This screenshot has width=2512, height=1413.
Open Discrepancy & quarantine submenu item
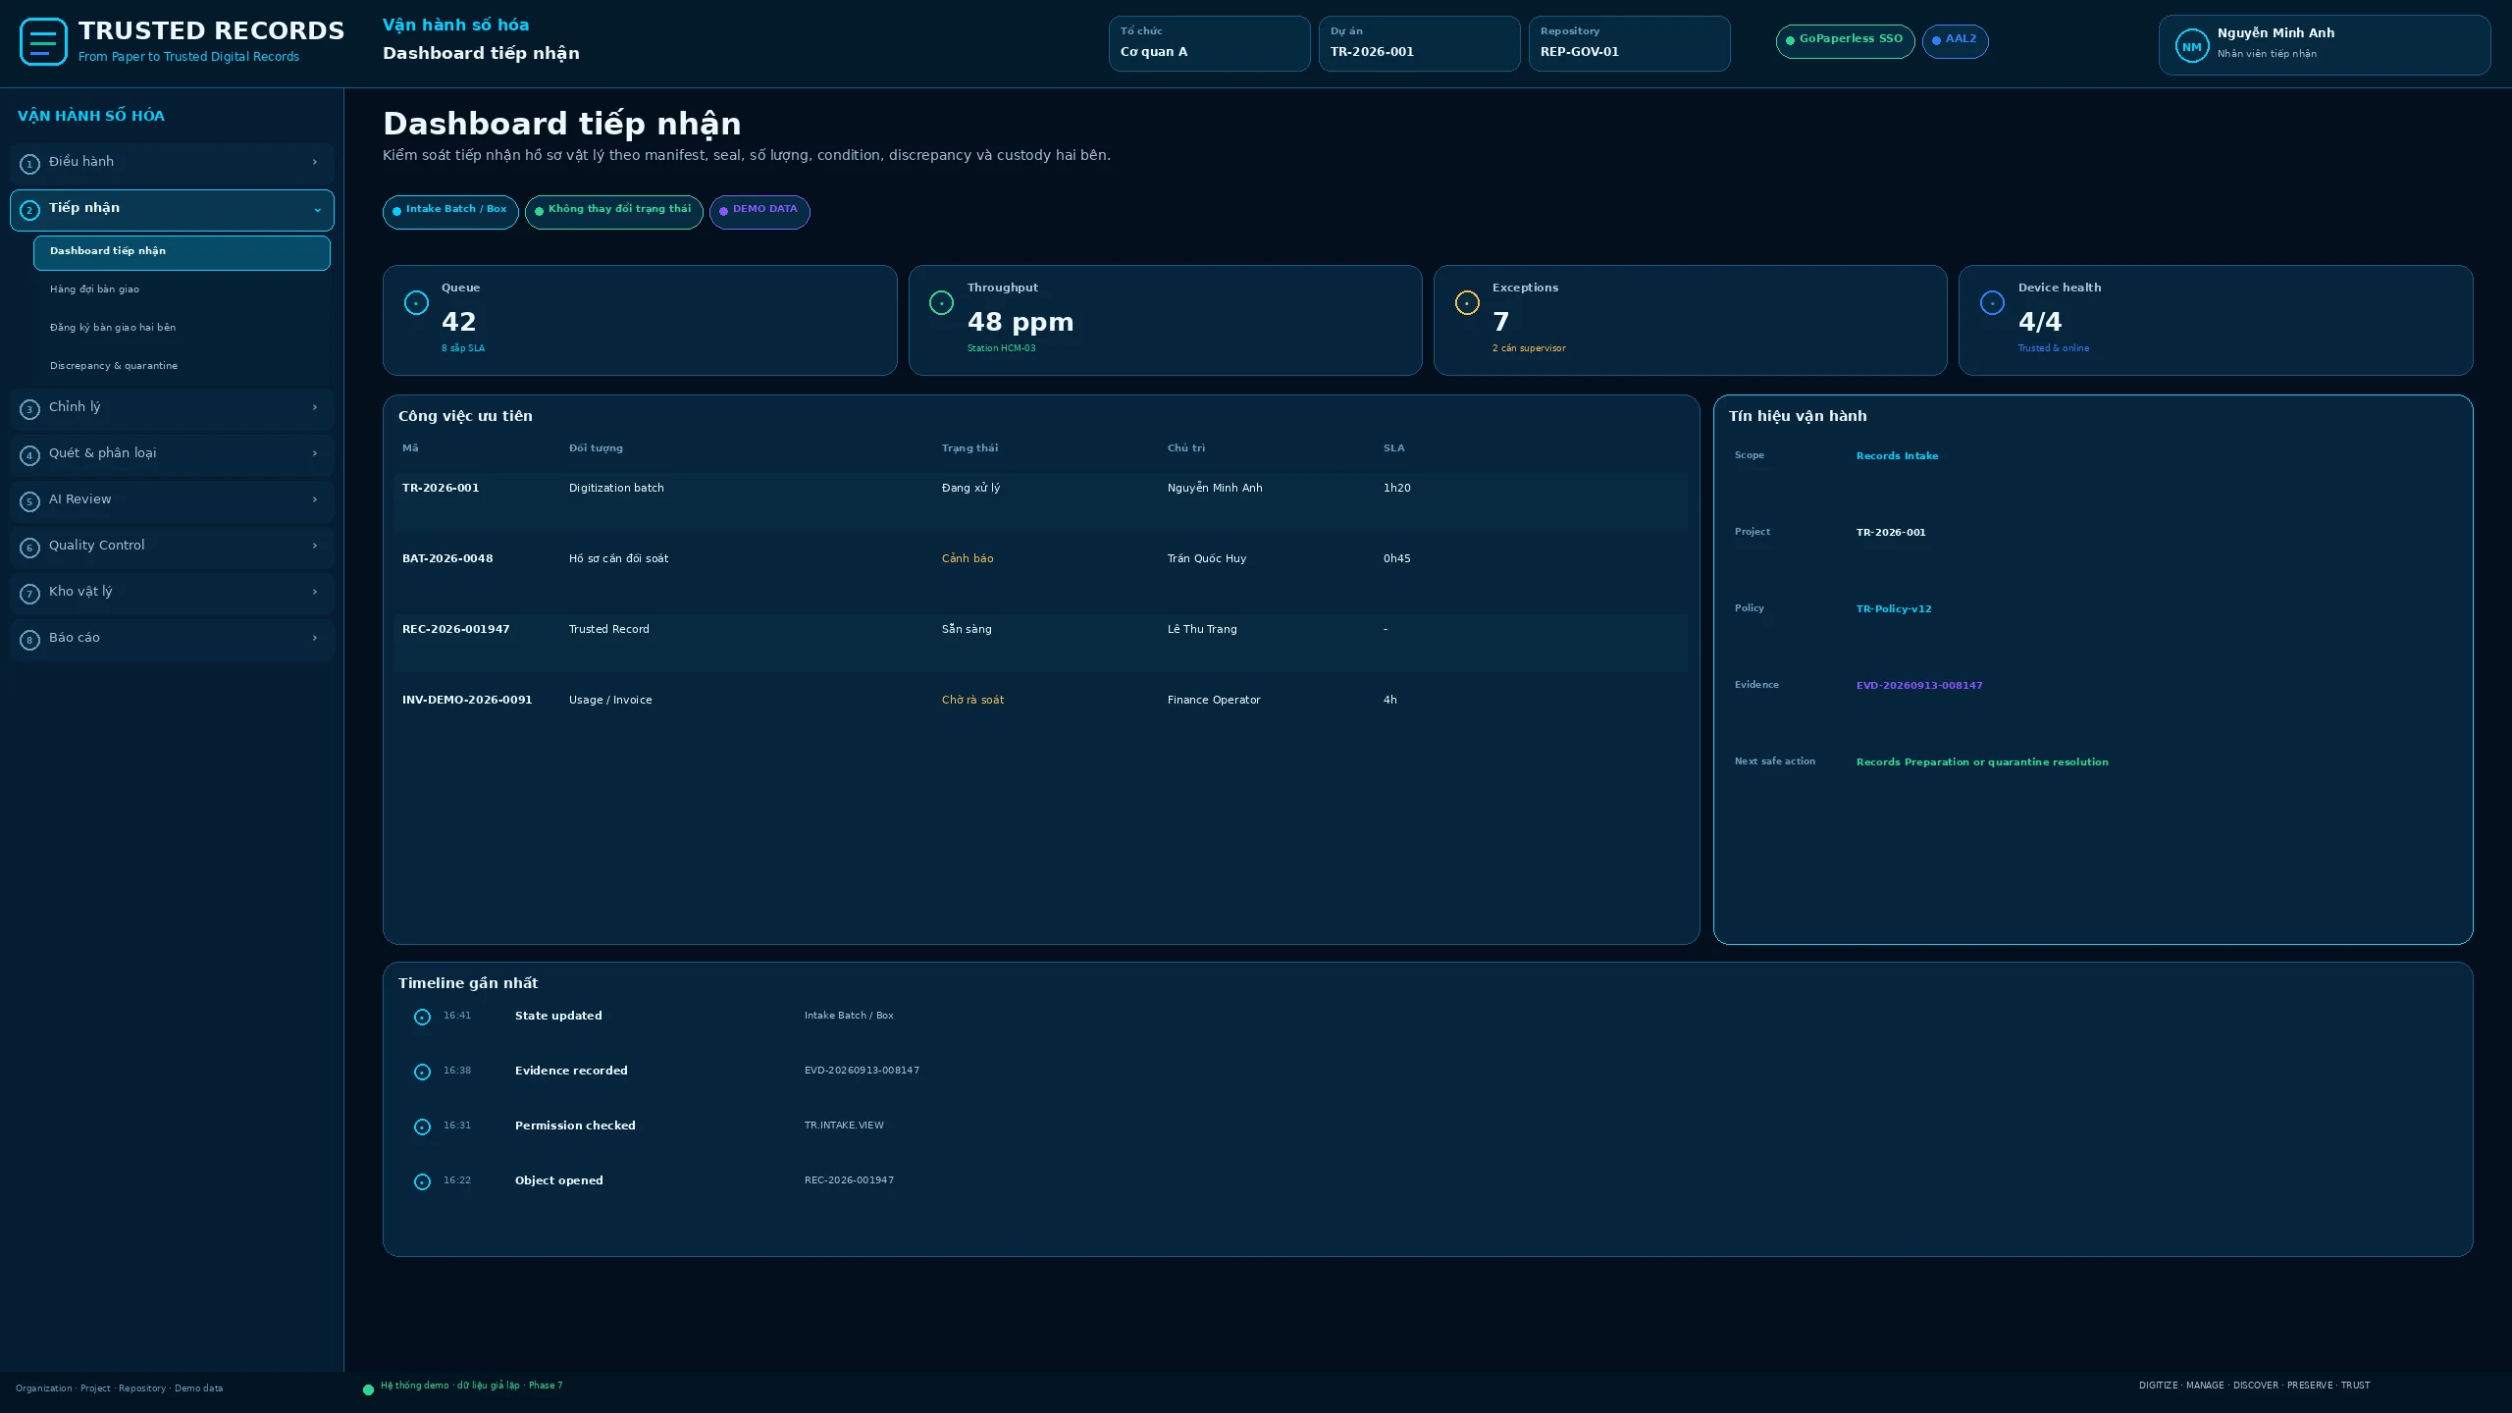pos(182,366)
